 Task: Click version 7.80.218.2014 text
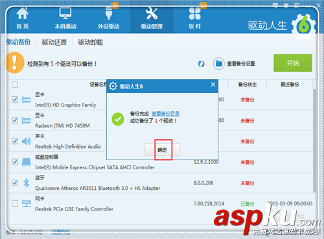click(x=209, y=203)
